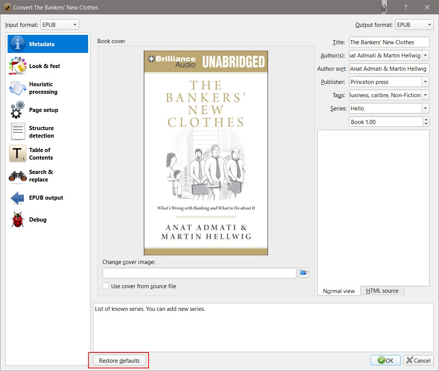Viewport: 439px width, 371px height.
Task: Click the Tags text field
Action: pyautogui.click(x=385, y=95)
